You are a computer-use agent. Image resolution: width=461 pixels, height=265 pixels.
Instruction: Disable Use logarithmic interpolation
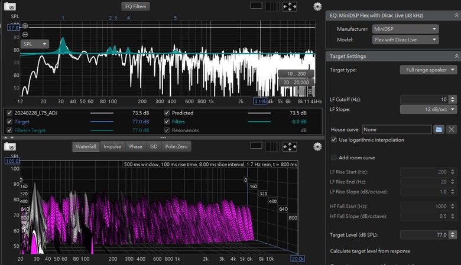[x=334, y=140]
